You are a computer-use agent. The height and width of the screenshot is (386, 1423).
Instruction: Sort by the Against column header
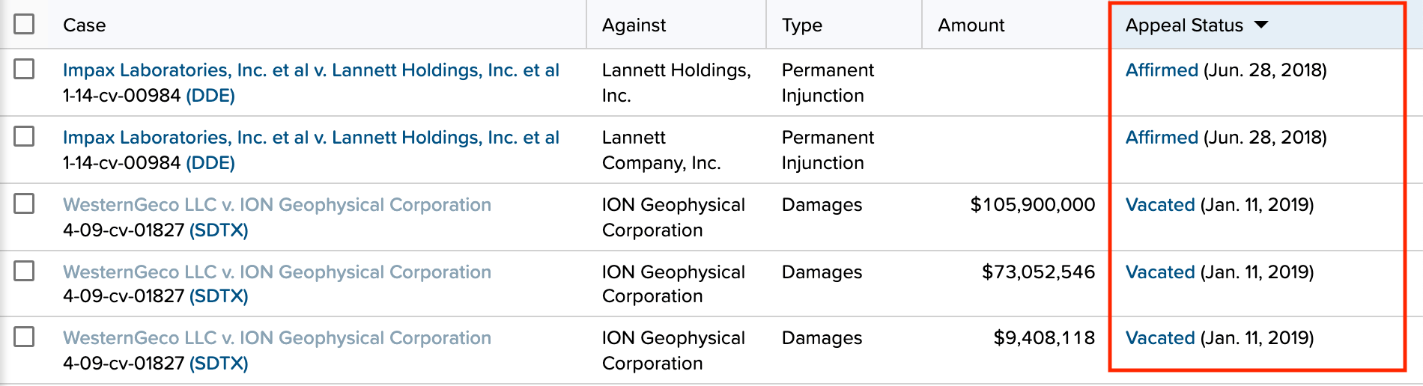(634, 25)
